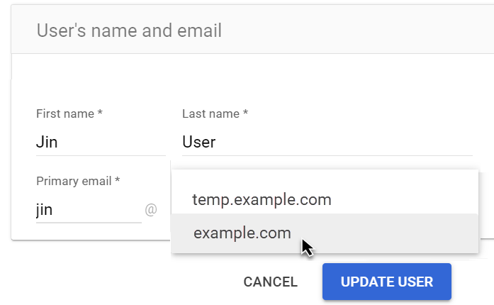
Task: Click the Primary email * label
Action: [x=78, y=181]
